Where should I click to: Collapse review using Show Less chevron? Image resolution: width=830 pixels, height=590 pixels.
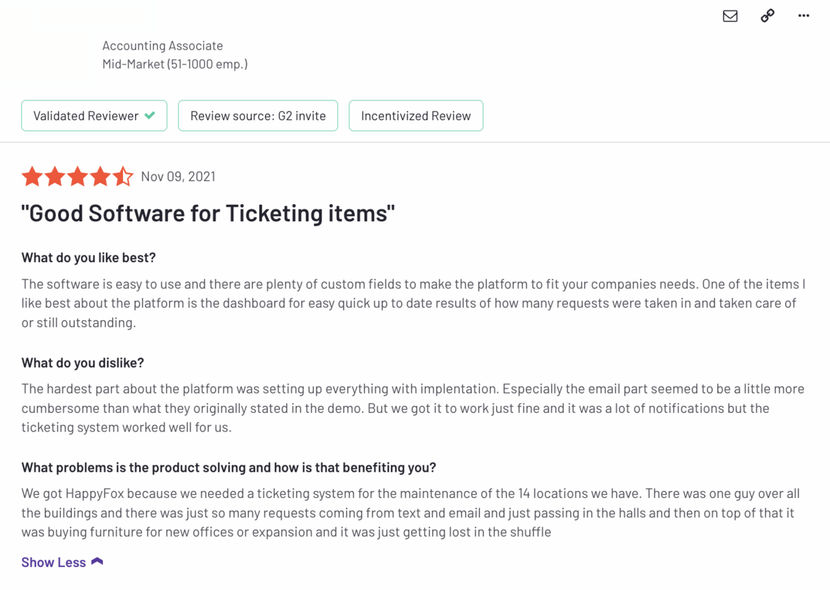coord(98,561)
